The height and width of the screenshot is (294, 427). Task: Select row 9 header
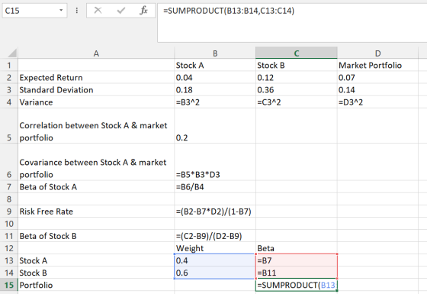tap(9, 212)
